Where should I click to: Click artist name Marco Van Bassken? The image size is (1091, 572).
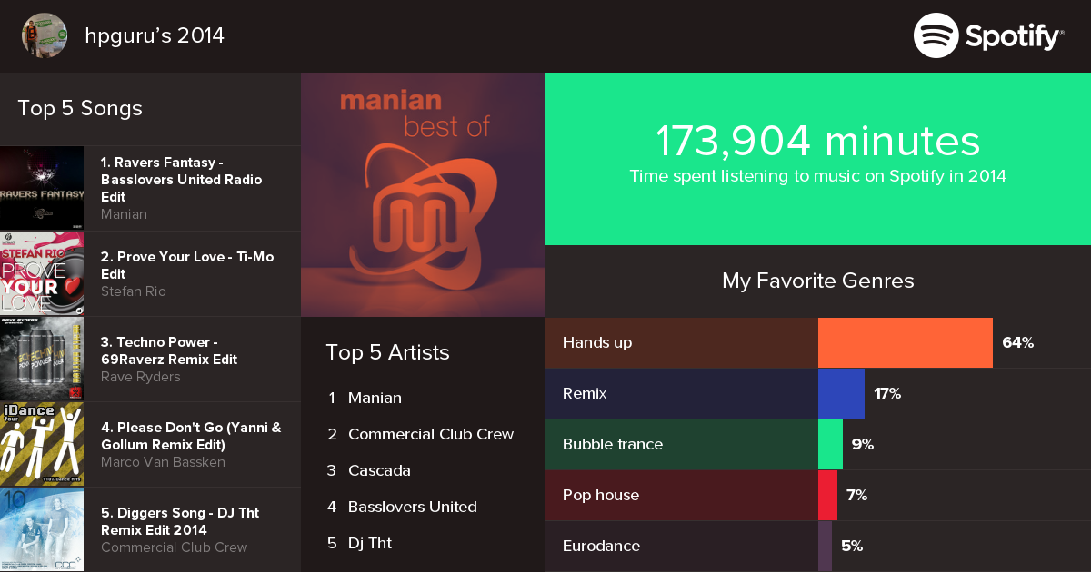click(163, 462)
